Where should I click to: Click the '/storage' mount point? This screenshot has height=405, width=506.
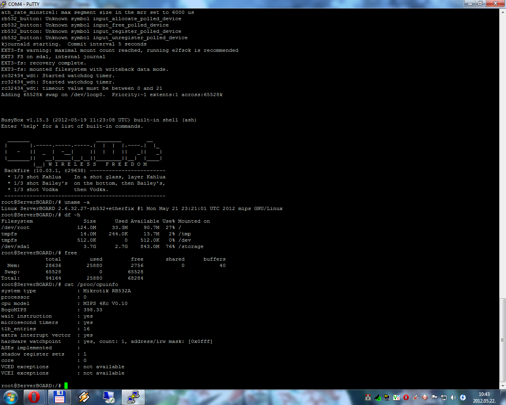point(191,246)
